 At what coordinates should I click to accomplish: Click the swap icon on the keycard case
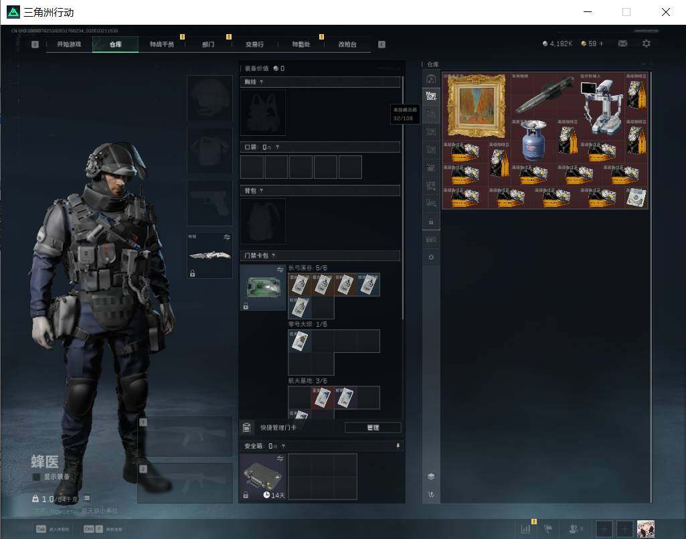tap(280, 269)
